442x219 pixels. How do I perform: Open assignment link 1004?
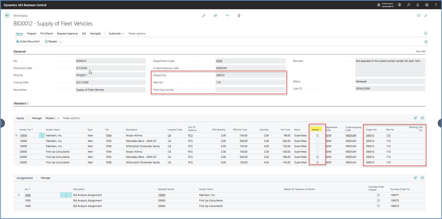pyautogui.click(x=28, y=195)
